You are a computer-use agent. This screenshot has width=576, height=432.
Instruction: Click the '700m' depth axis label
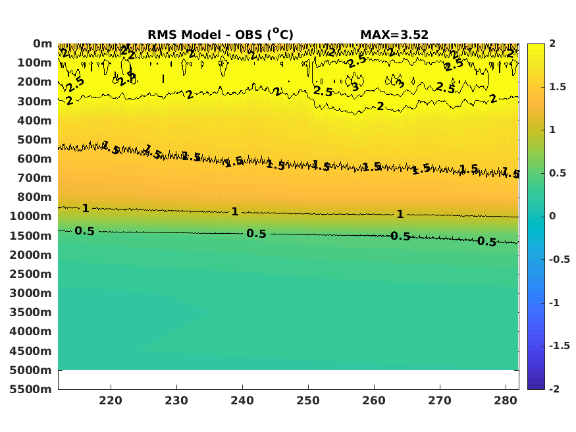[34, 178]
